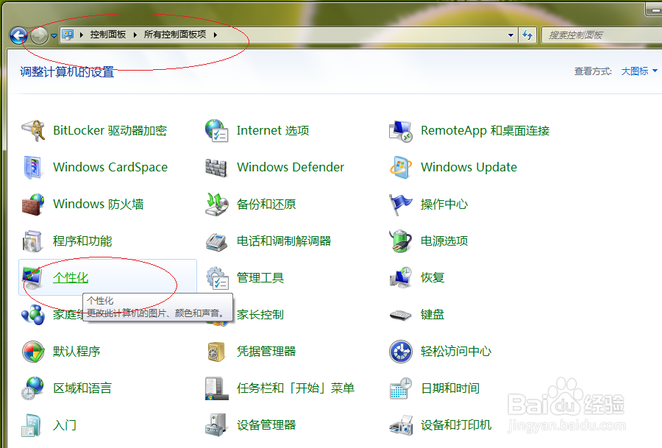Open the Internet 选项 globe icon

216,130
